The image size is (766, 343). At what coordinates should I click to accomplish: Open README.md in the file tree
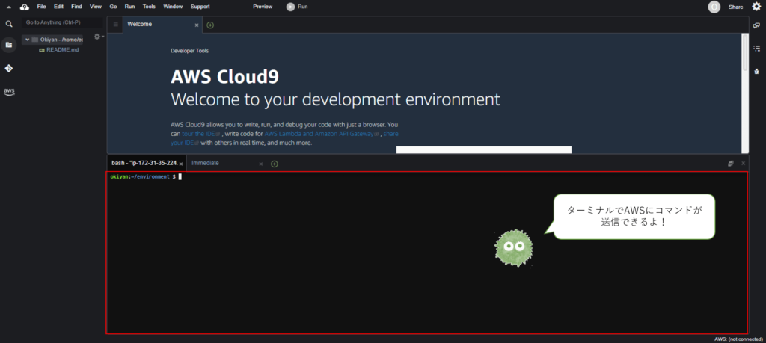(x=62, y=49)
